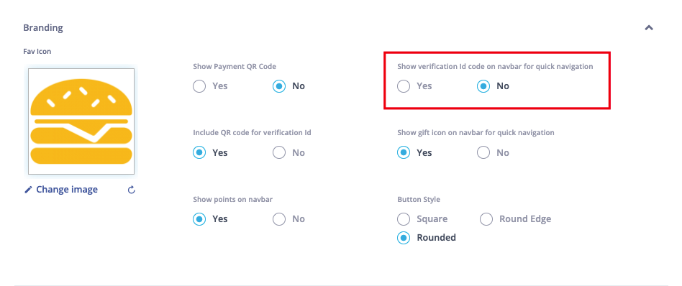Set Button Style to Round Edge
This screenshot has width=682, height=286.
486,219
